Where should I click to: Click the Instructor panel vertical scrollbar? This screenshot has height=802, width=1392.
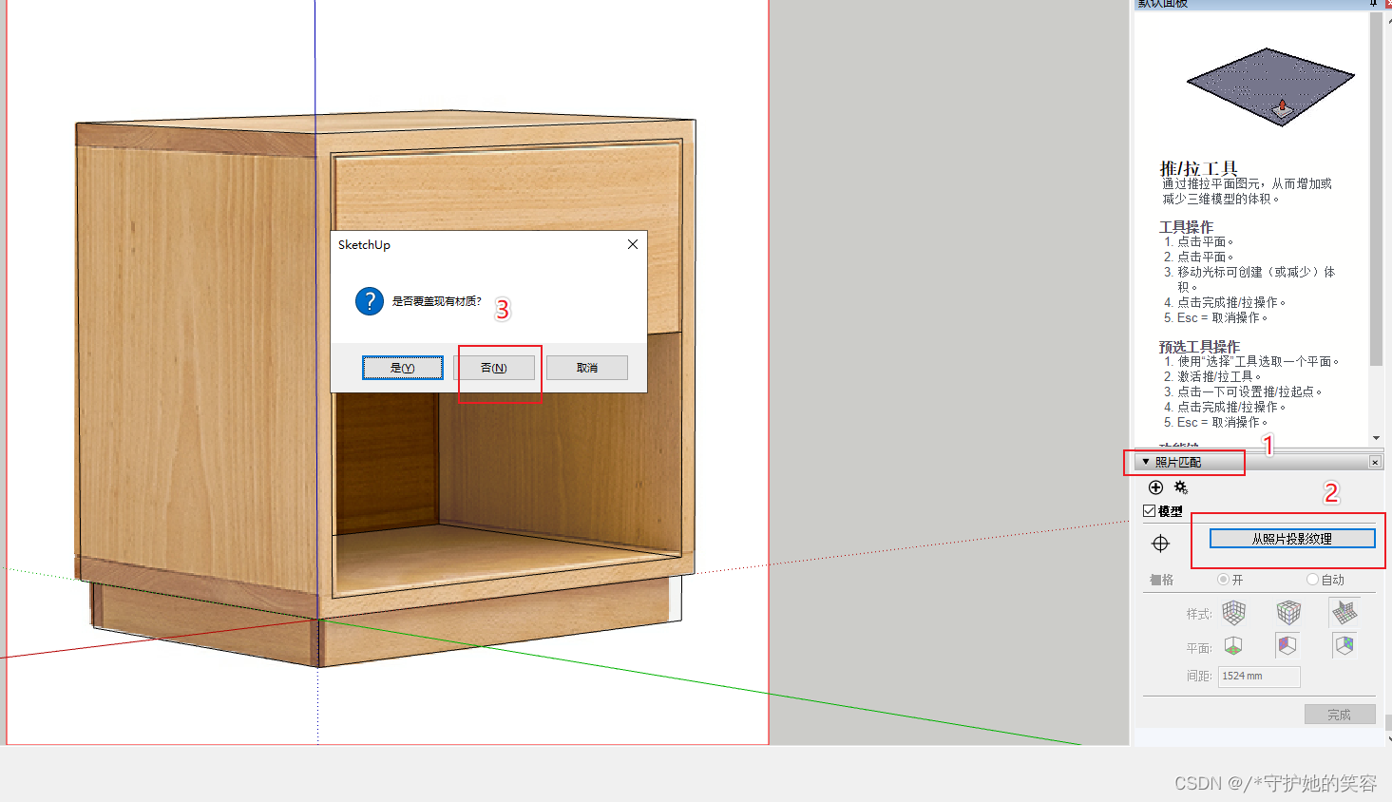(x=1376, y=190)
